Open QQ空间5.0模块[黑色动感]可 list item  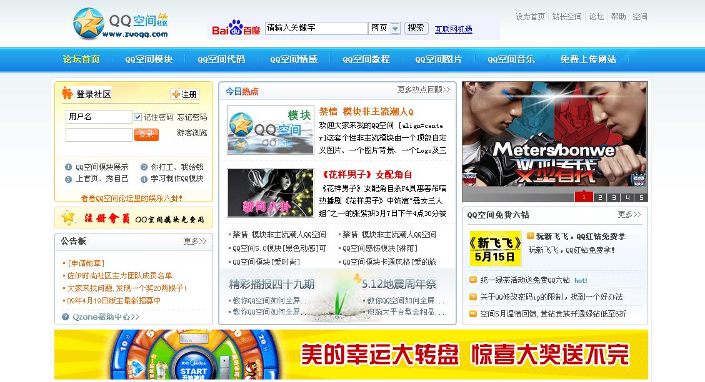point(279,248)
